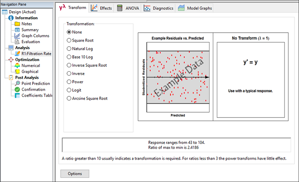Select the Logit transformation
Viewport: 299px width, 182px height.
tap(74, 90)
